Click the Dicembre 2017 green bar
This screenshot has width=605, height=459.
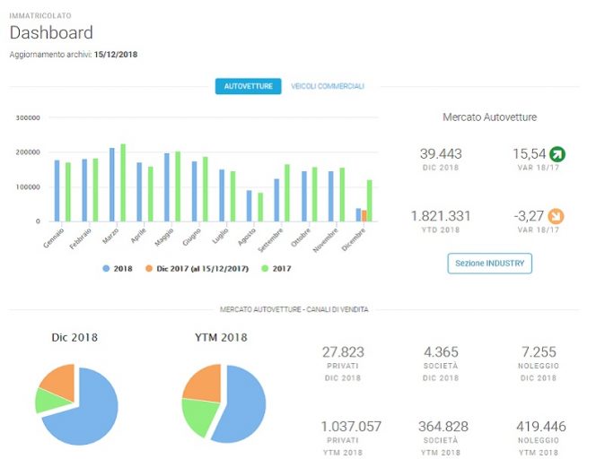pyautogui.click(x=370, y=201)
